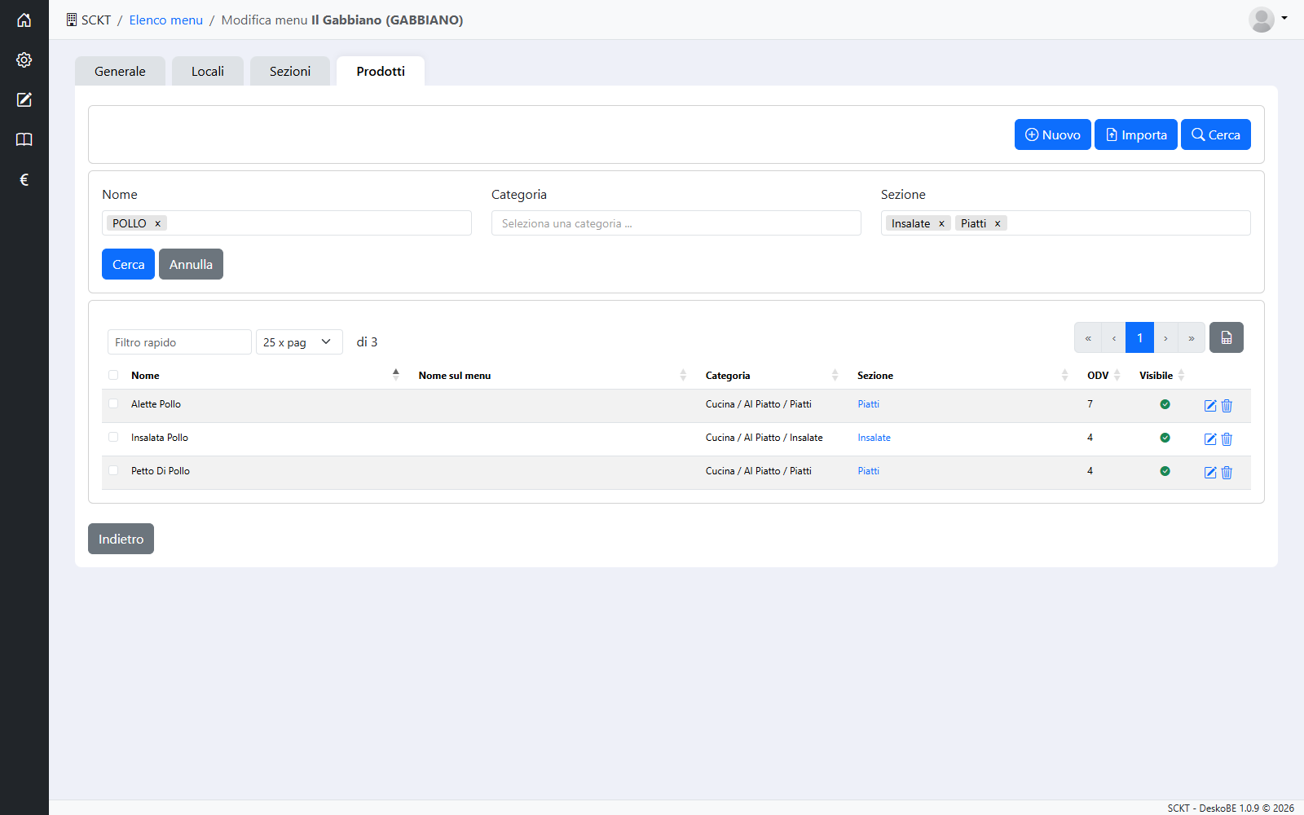
Task: Select the Prodotti tab
Action: pyautogui.click(x=381, y=71)
